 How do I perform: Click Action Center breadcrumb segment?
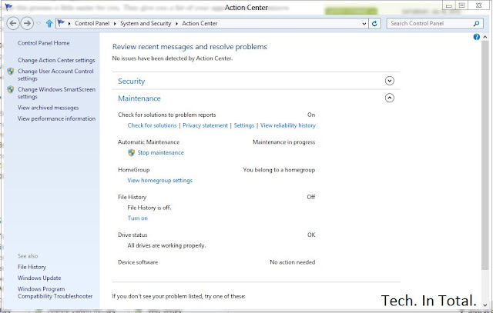click(x=200, y=23)
